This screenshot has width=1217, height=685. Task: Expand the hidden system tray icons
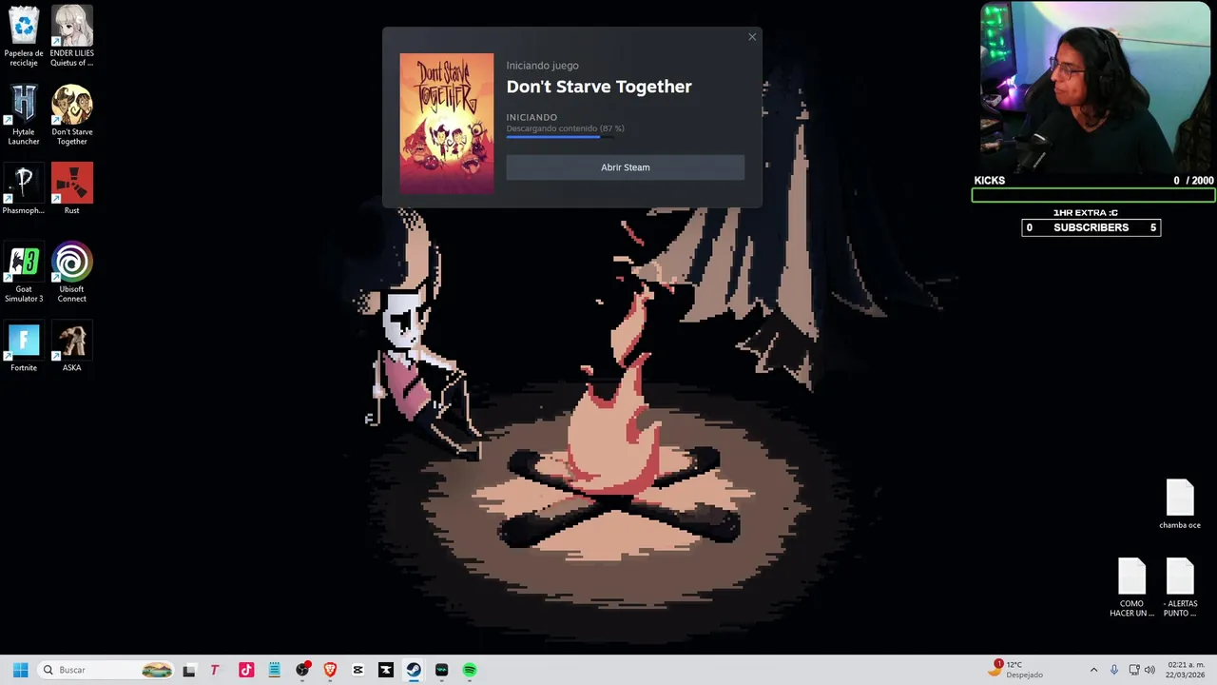click(x=1093, y=670)
